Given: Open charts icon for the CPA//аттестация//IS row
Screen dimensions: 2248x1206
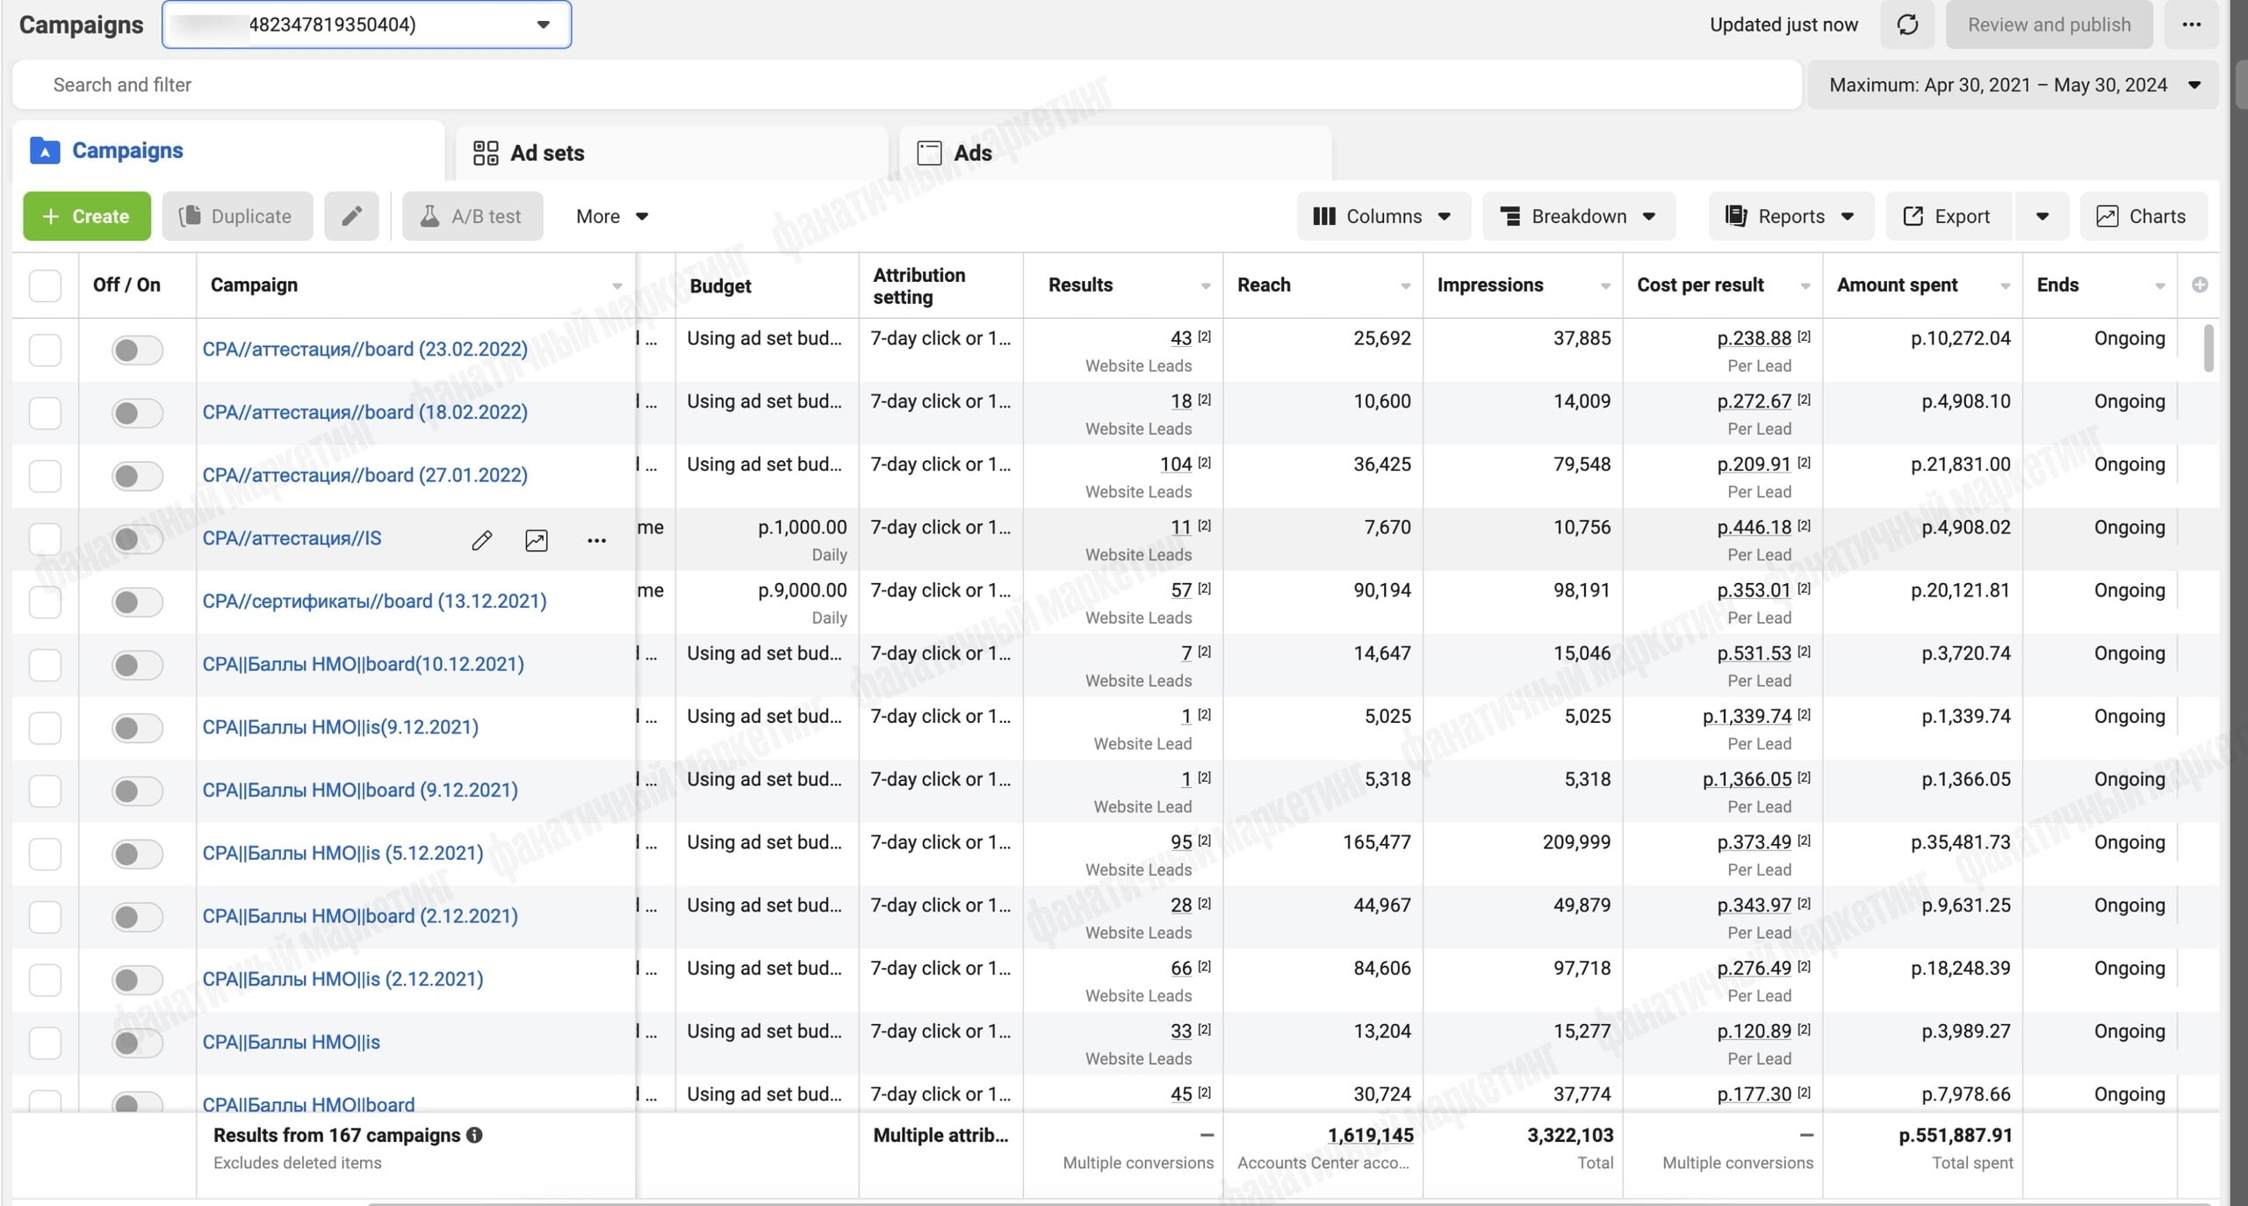Looking at the screenshot, I should pyautogui.click(x=536, y=539).
